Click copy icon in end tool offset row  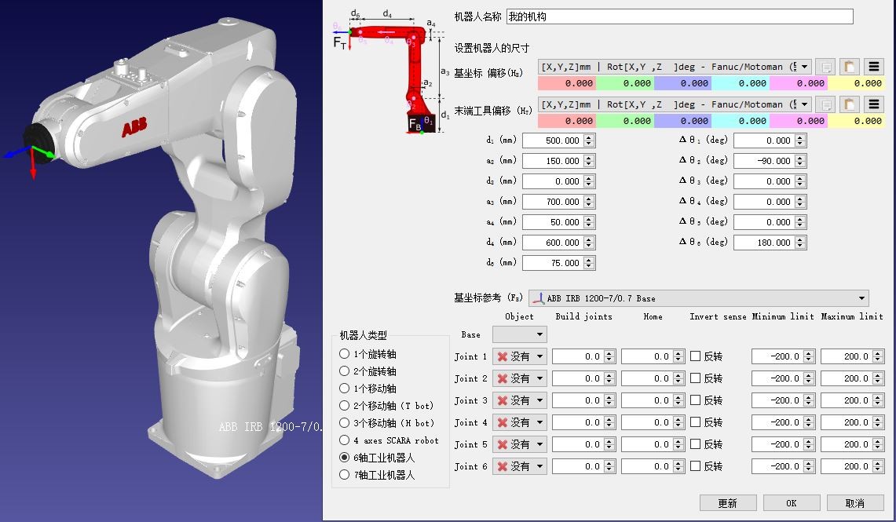(x=825, y=104)
